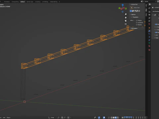Toggle X-ray mode in viewport header

(109, 118)
